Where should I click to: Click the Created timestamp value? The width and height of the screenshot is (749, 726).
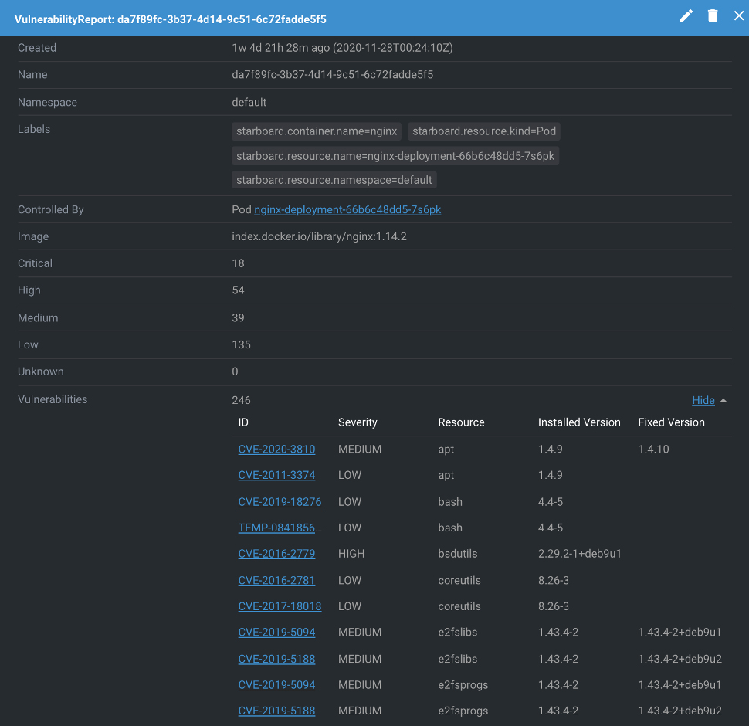[342, 48]
